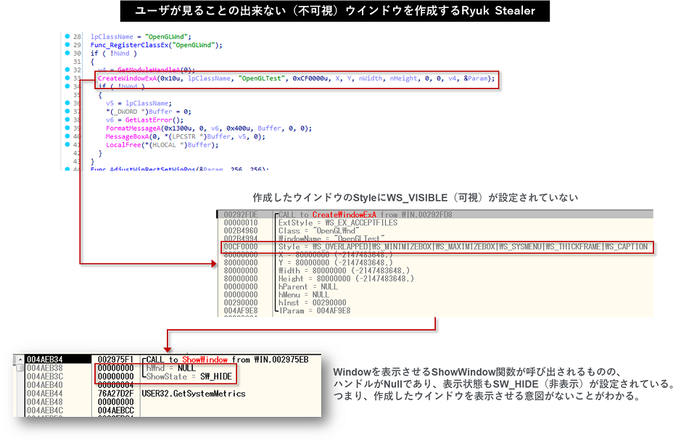Click the "OpenGLTest" string argument

pos(261,78)
